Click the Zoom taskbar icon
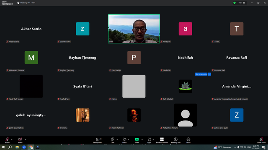 tap(24, 147)
